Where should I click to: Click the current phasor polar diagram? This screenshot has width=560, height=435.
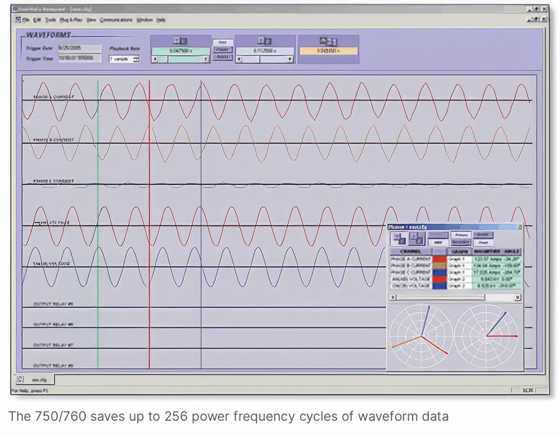pos(421,336)
